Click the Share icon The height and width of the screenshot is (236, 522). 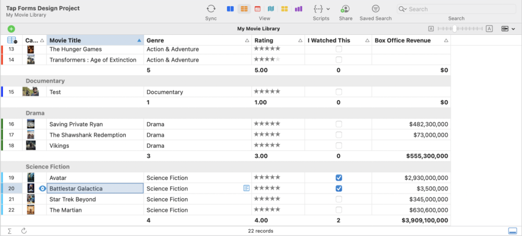coord(345,9)
